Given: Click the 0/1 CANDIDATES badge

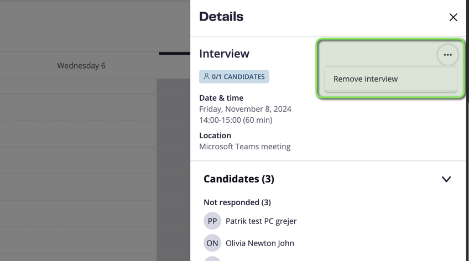Looking at the screenshot, I should (234, 77).
